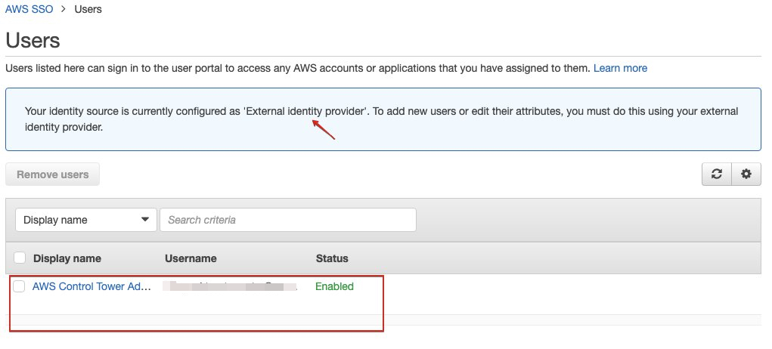This screenshot has width=772, height=349.
Task: Sort by Display name column header
Action: click(67, 258)
